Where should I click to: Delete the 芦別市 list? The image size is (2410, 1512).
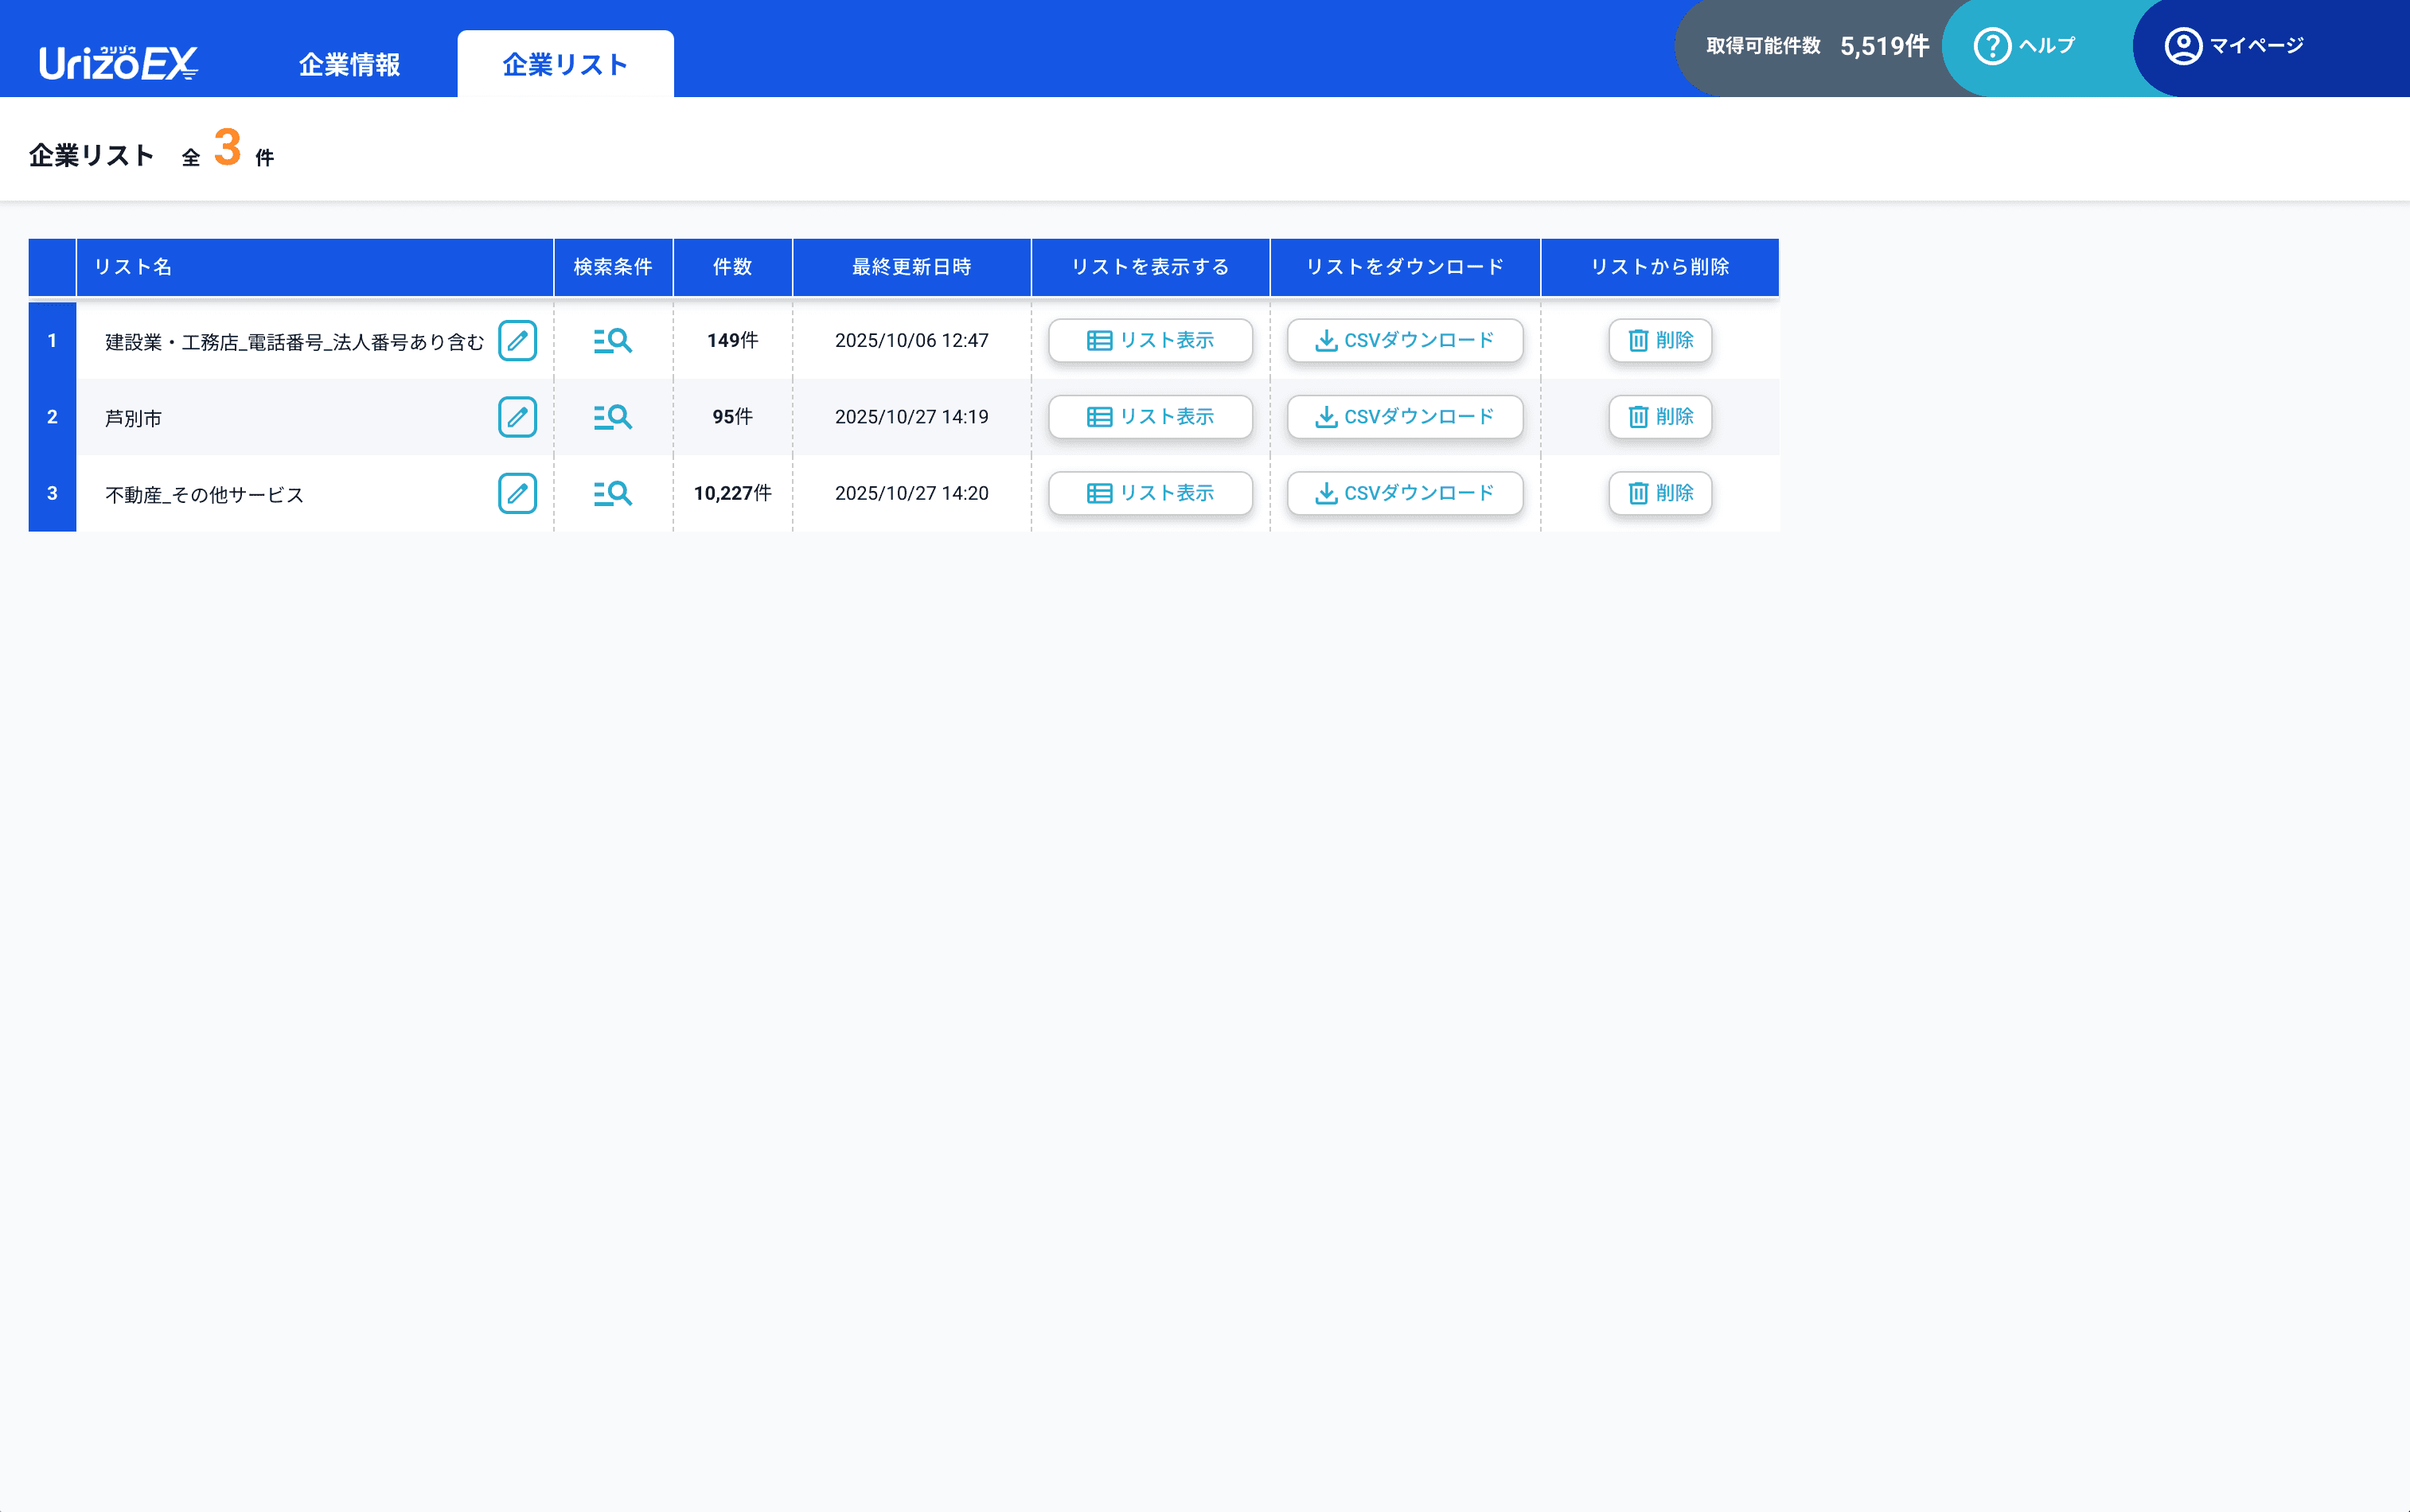1659,417
